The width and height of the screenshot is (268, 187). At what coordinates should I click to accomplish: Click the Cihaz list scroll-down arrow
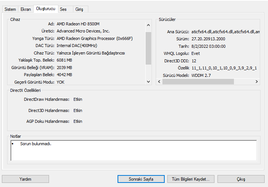148,81
